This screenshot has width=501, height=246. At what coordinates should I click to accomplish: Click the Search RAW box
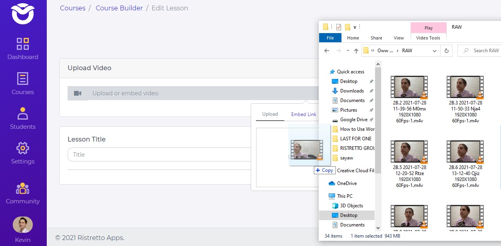pyautogui.click(x=480, y=51)
